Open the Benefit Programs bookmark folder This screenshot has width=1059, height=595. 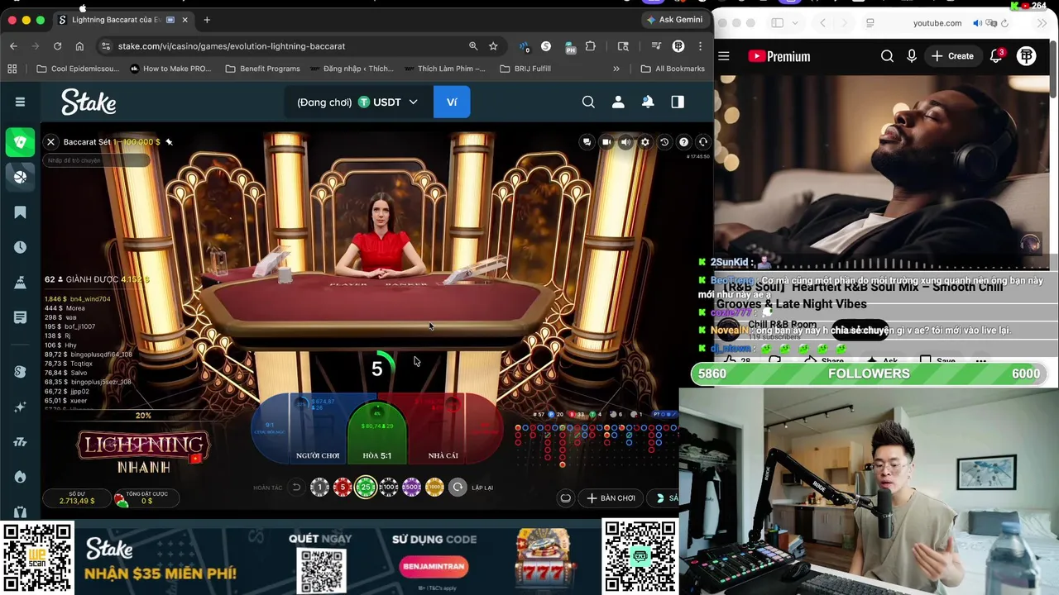[262, 69]
